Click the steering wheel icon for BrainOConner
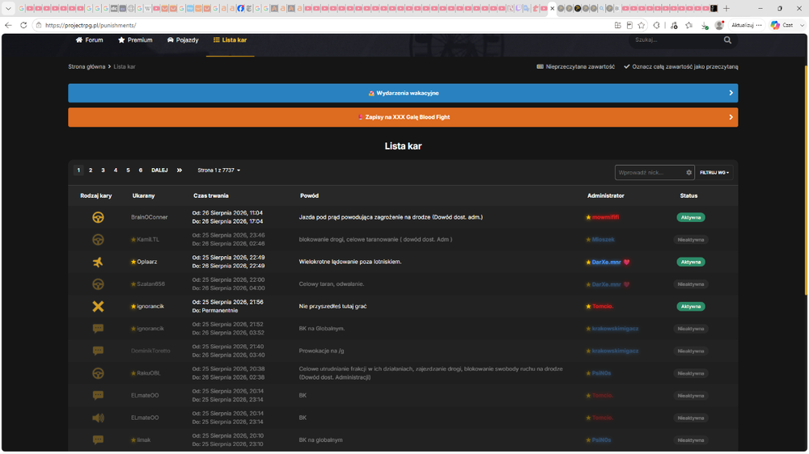This screenshot has width=809, height=454. pyautogui.click(x=98, y=217)
